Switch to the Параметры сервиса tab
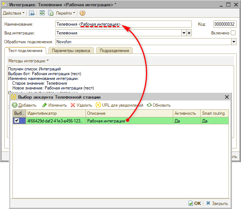 (x=71, y=51)
